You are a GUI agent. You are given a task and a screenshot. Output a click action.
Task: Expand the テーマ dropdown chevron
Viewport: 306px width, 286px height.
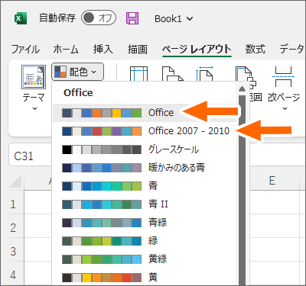pyautogui.click(x=34, y=109)
